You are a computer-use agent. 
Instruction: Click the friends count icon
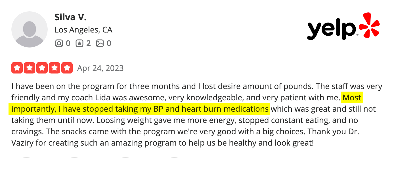(x=59, y=43)
